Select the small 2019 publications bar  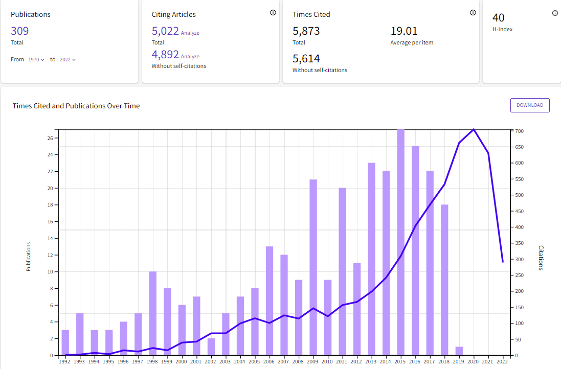point(459,351)
